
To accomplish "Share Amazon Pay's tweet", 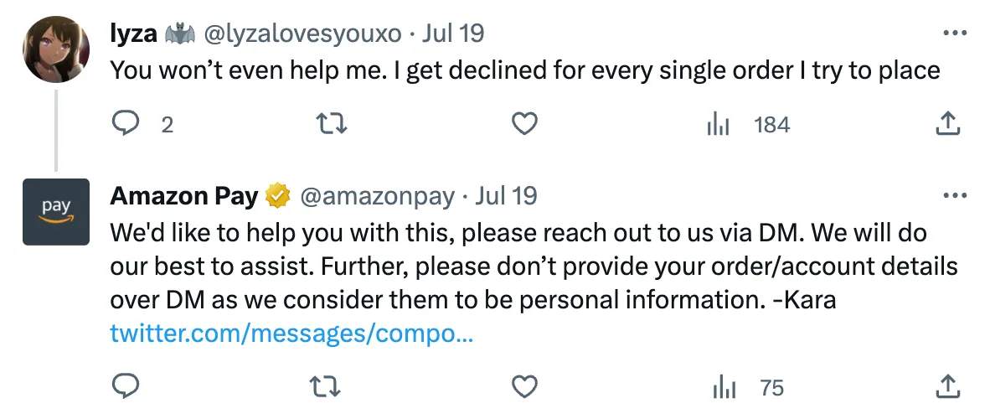I will click(947, 388).
